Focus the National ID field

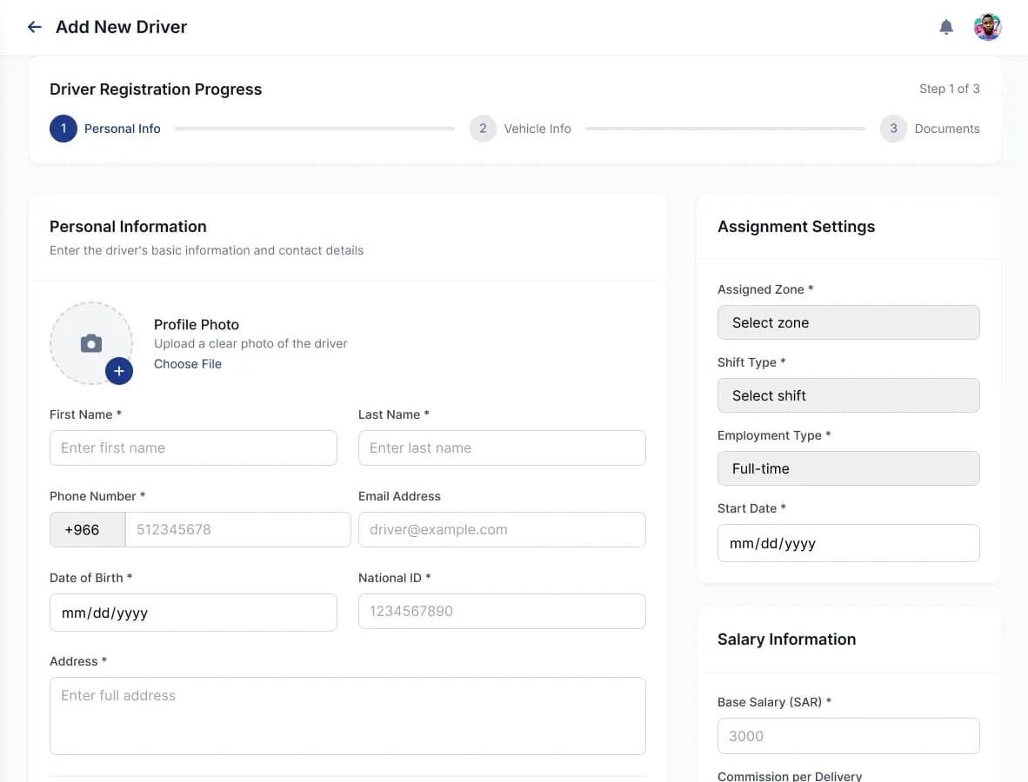(x=502, y=611)
